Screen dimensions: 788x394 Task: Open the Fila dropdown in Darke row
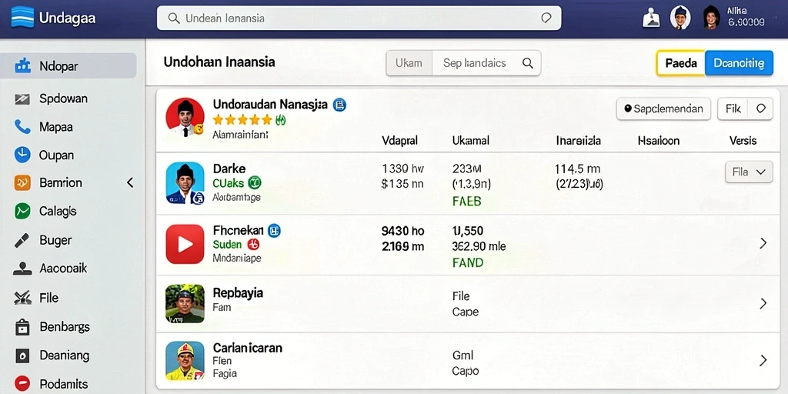click(x=749, y=172)
